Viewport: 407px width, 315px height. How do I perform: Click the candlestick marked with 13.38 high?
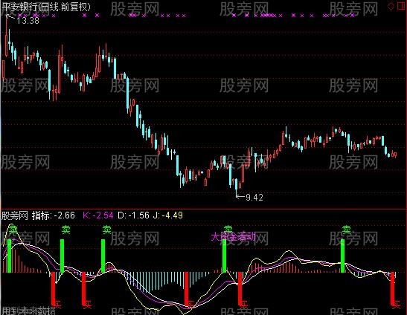coord(7,36)
